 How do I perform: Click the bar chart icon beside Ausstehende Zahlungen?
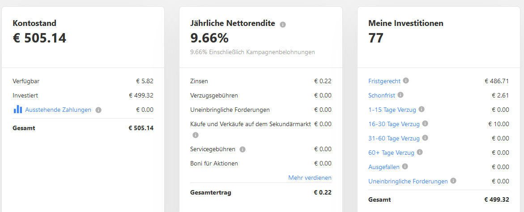pos(18,109)
